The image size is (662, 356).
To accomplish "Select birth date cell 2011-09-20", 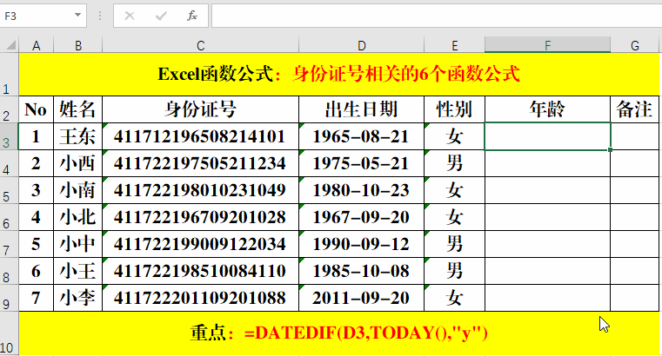I will point(361,298).
